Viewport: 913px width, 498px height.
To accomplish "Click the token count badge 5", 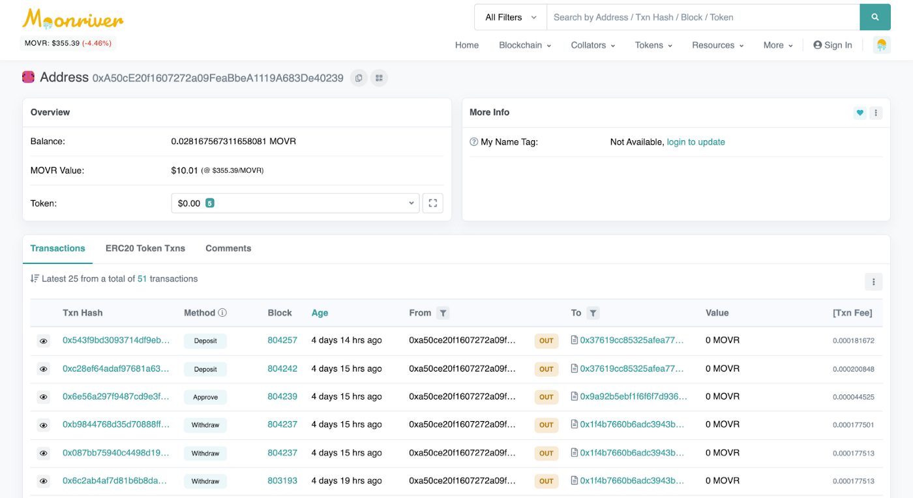I will coord(210,203).
